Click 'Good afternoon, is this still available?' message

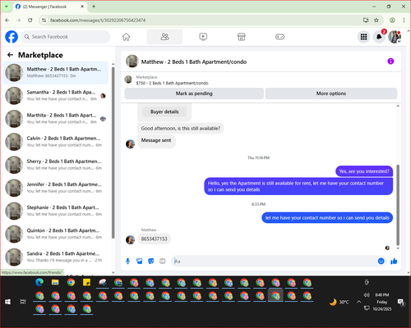pyautogui.click(x=181, y=128)
